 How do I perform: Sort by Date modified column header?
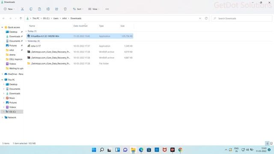tap(80, 26)
